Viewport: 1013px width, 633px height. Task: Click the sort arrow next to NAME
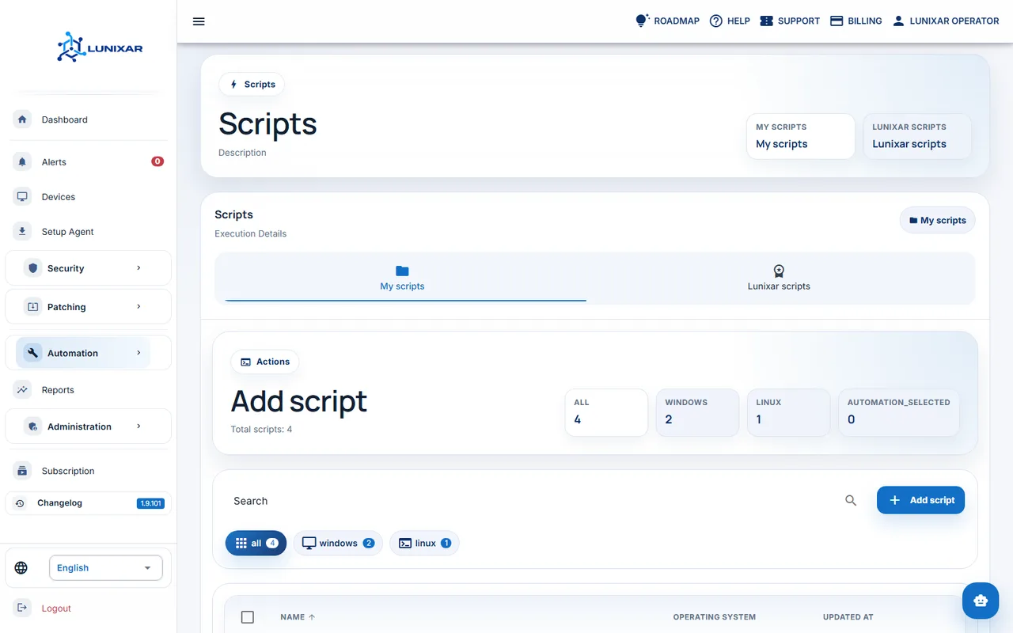311,617
